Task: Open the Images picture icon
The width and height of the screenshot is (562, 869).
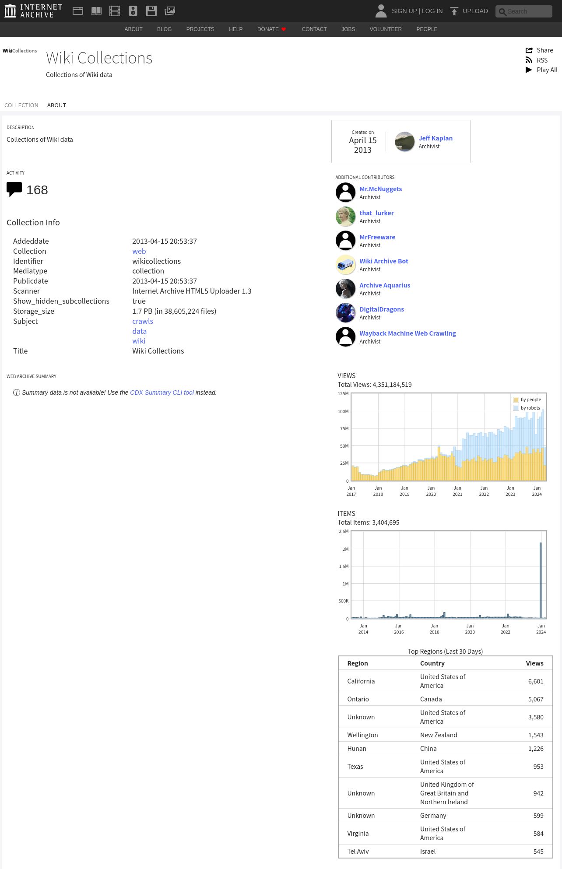Action: 170,11
